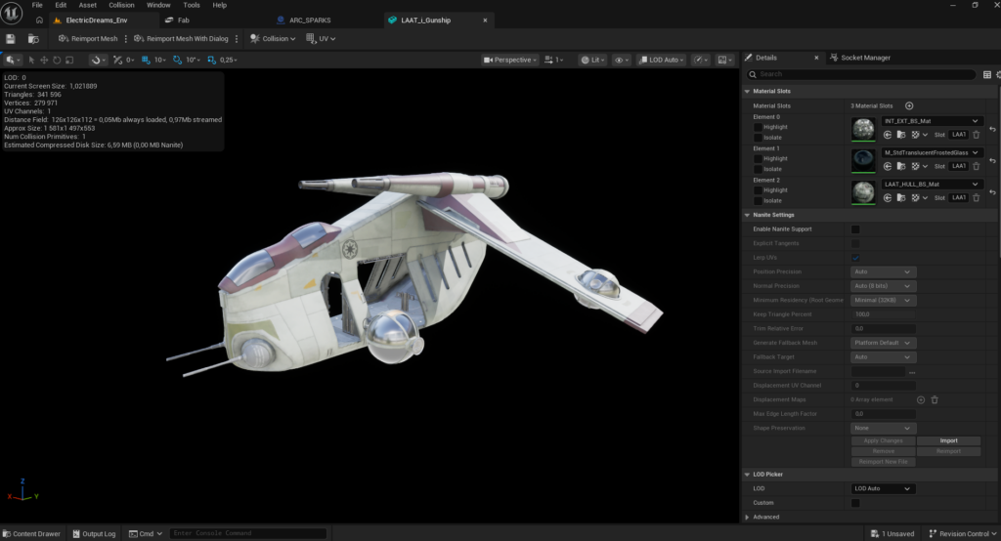
Task: Tick the Custom LOD checkbox
Action: point(855,503)
